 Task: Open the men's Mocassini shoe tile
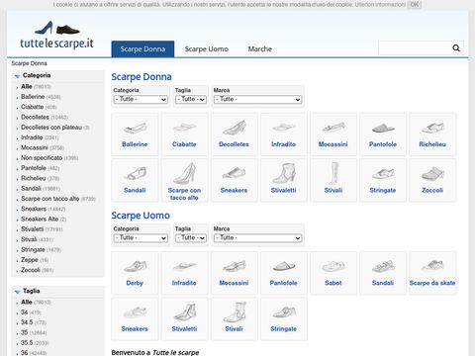[x=234, y=273]
